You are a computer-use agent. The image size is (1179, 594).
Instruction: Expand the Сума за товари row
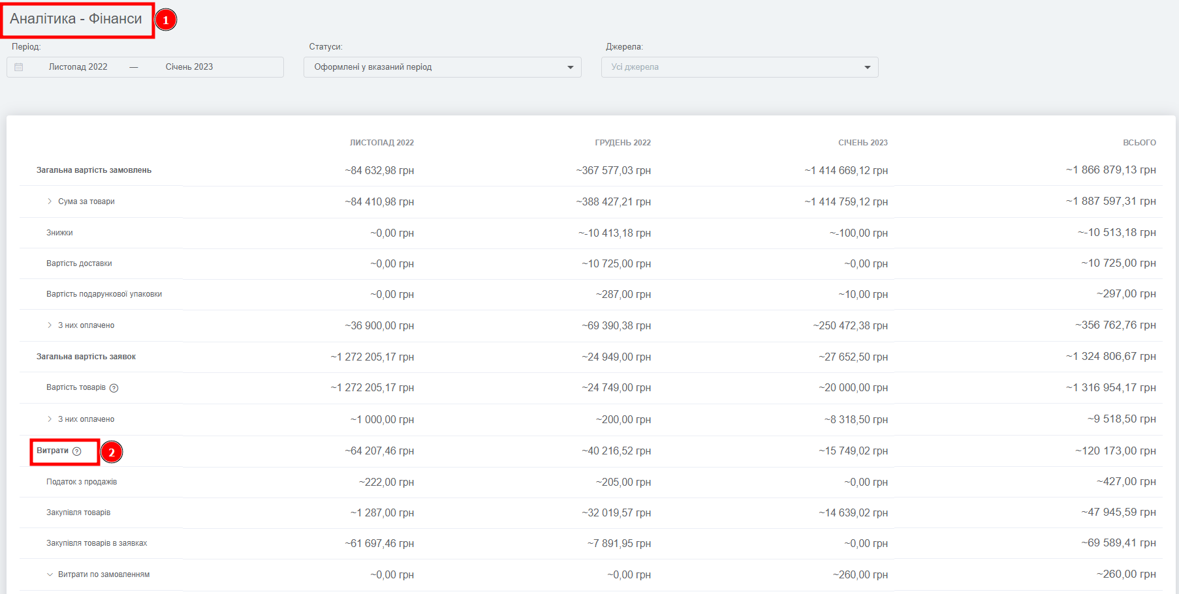click(50, 201)
